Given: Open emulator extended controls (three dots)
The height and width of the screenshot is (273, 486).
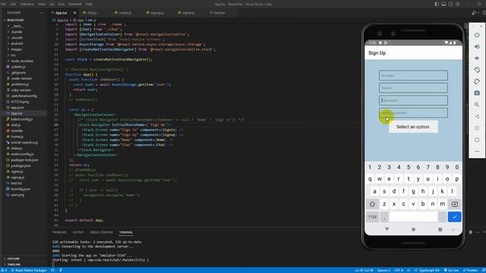Looking at the screenshot, I should 477,151.
